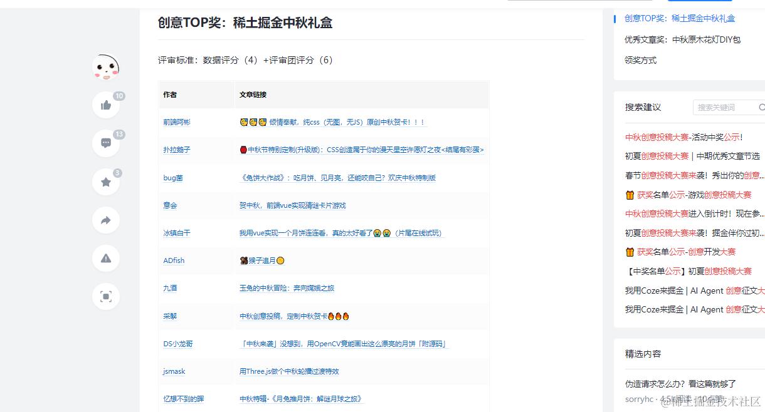Click 文章链接 table column header
Screen dimensions: 765x412
point(253,95)
